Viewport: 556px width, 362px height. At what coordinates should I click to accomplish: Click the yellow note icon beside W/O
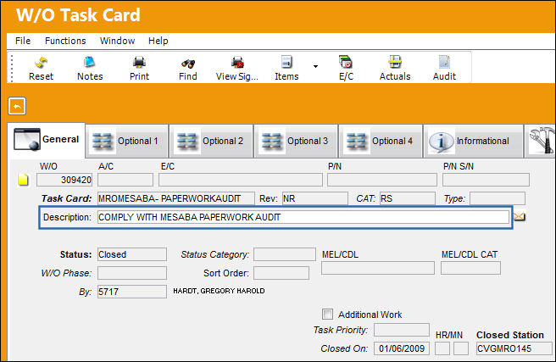(23, 180)
